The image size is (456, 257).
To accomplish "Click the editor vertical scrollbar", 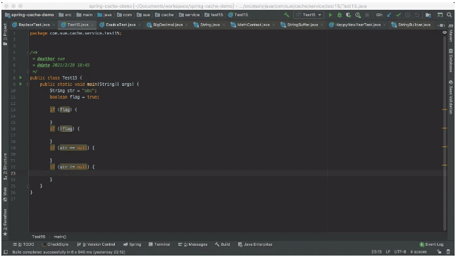I will click(x=444, y=134).
